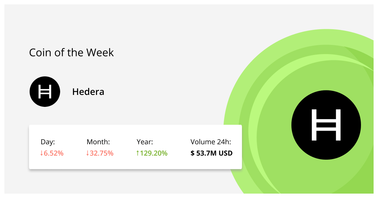Select the "Coin of the Week" heading
Viewport: 378px width, 198px height.
point(71,52)
